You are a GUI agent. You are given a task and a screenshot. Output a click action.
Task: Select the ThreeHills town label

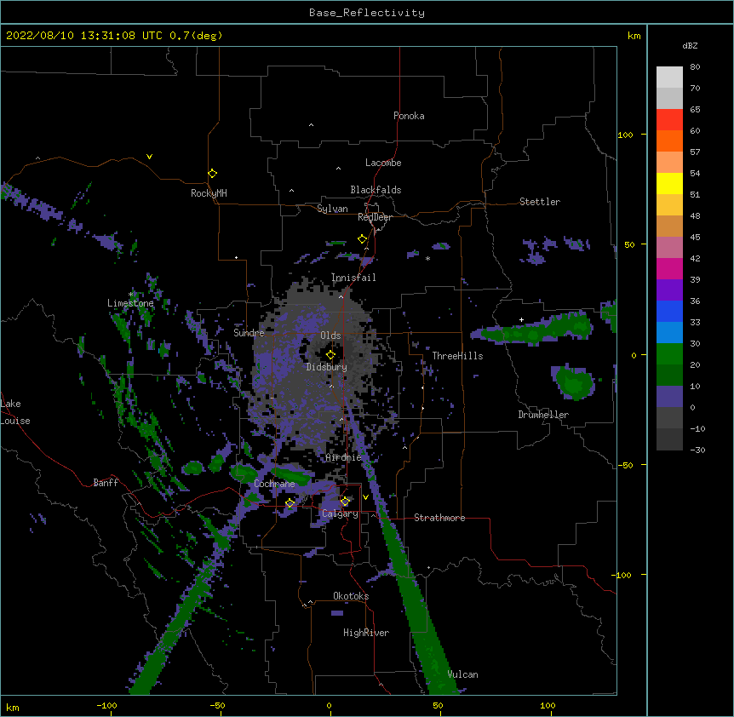(x=457, y=356)
